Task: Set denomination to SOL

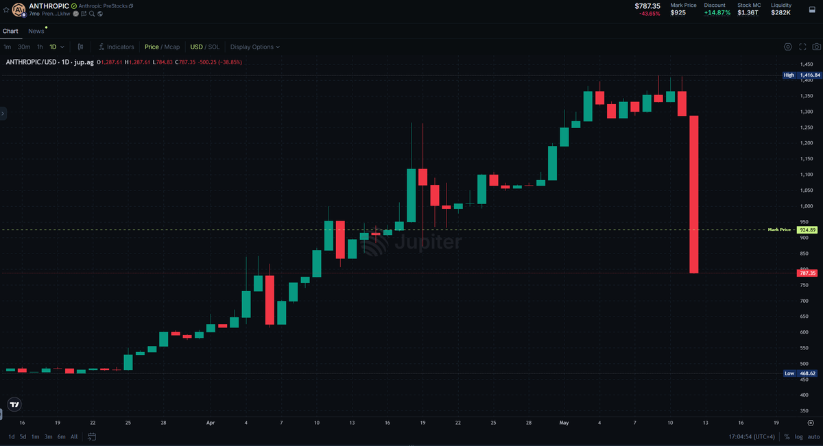Action: tap(214, 47)
